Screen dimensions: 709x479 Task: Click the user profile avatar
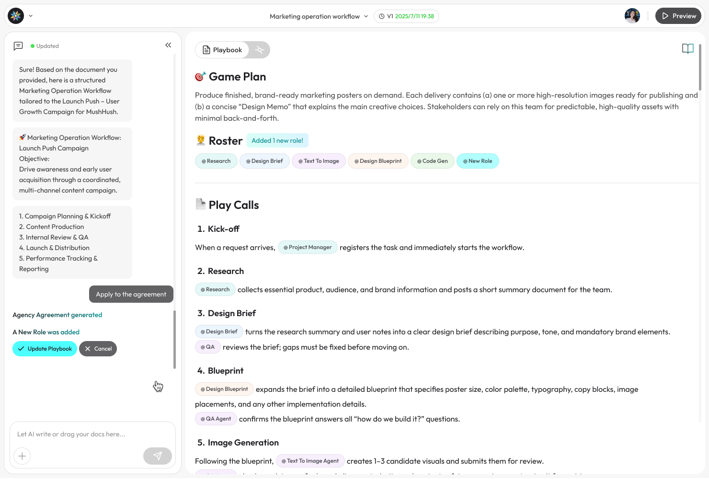[632, 16]
